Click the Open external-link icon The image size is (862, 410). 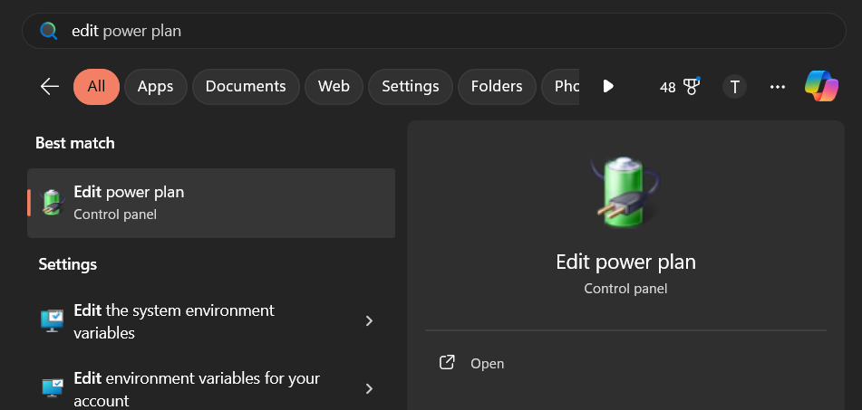pos(447,363)
